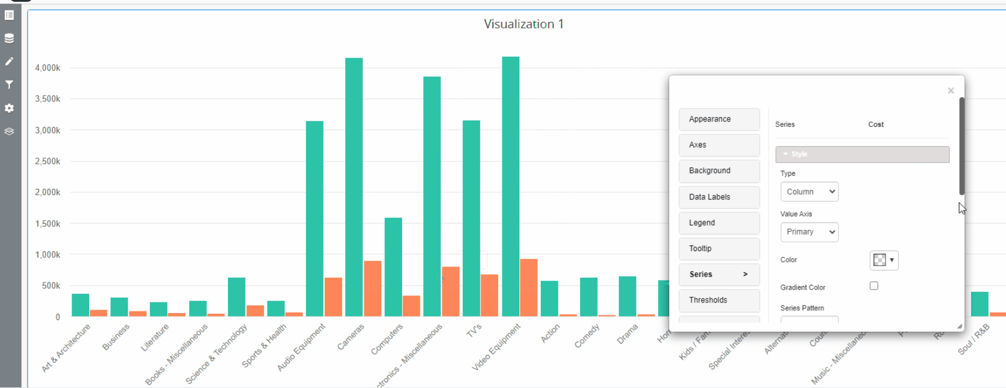Open the filter funnel icon

click(9, 85)
